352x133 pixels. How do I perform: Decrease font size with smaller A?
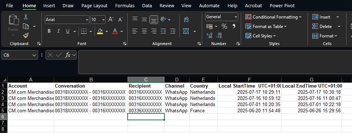pos(121,20)
